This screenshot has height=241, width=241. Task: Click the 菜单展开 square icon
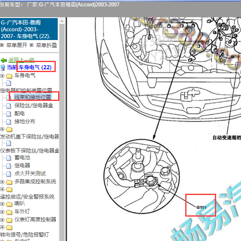click(2, 45)
